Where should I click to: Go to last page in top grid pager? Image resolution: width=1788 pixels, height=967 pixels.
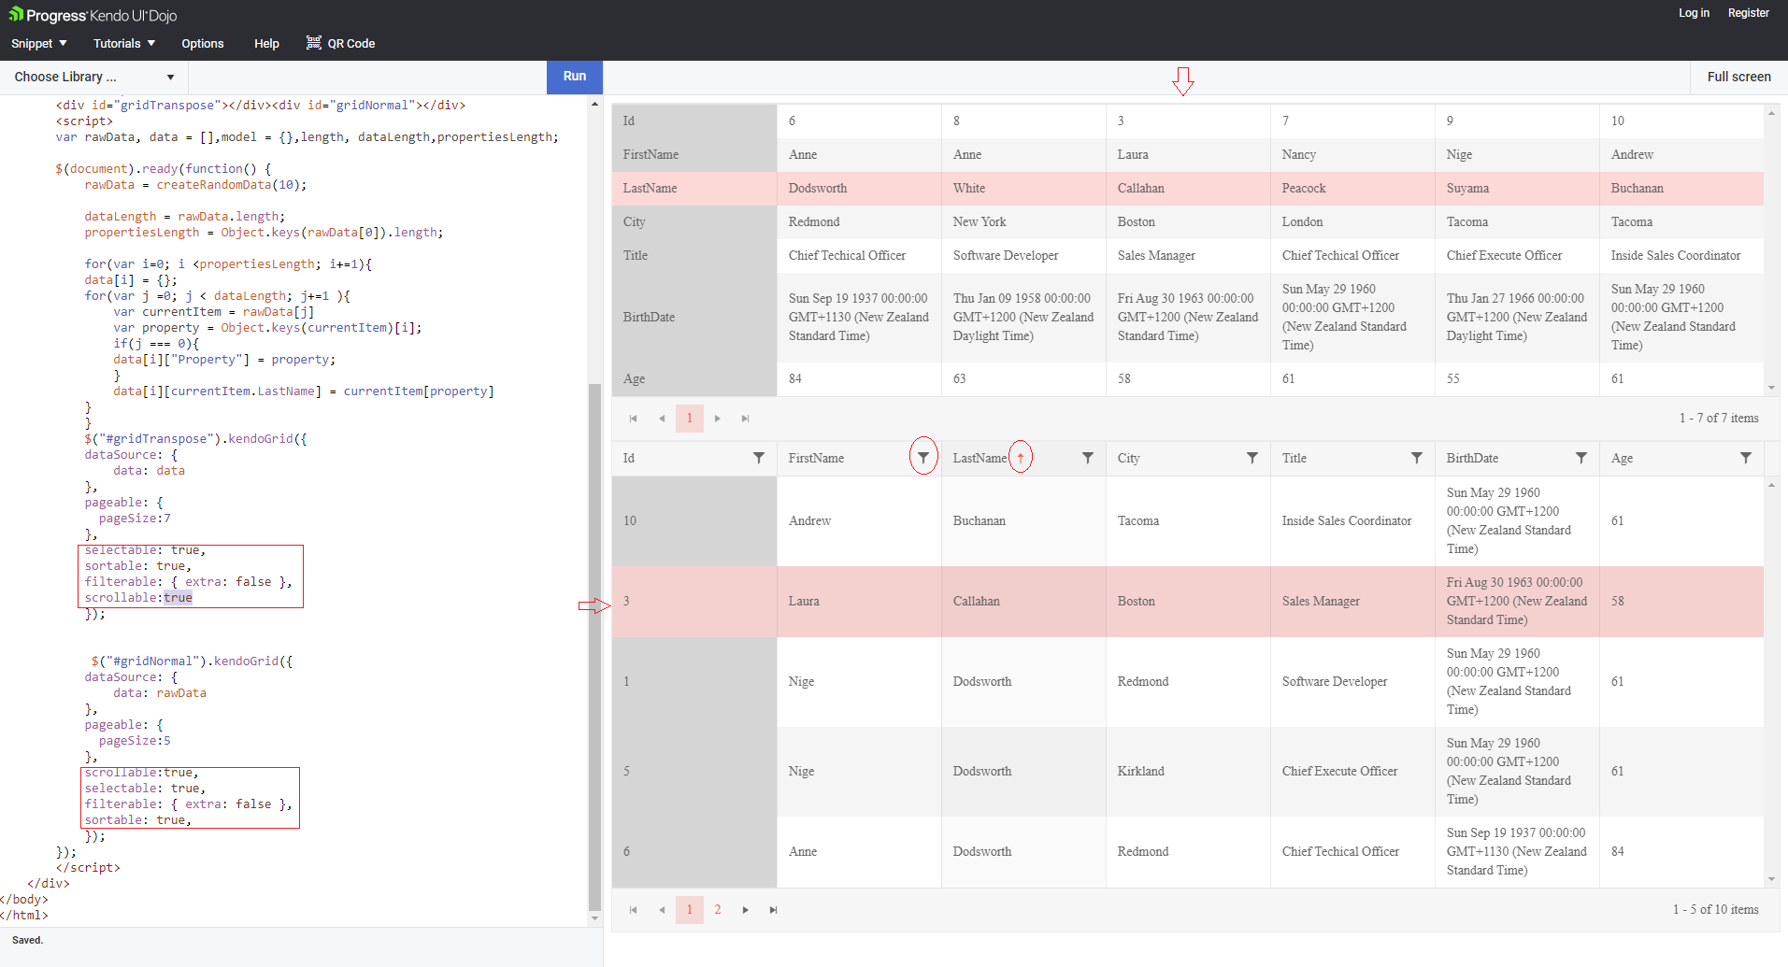(746, 419)
